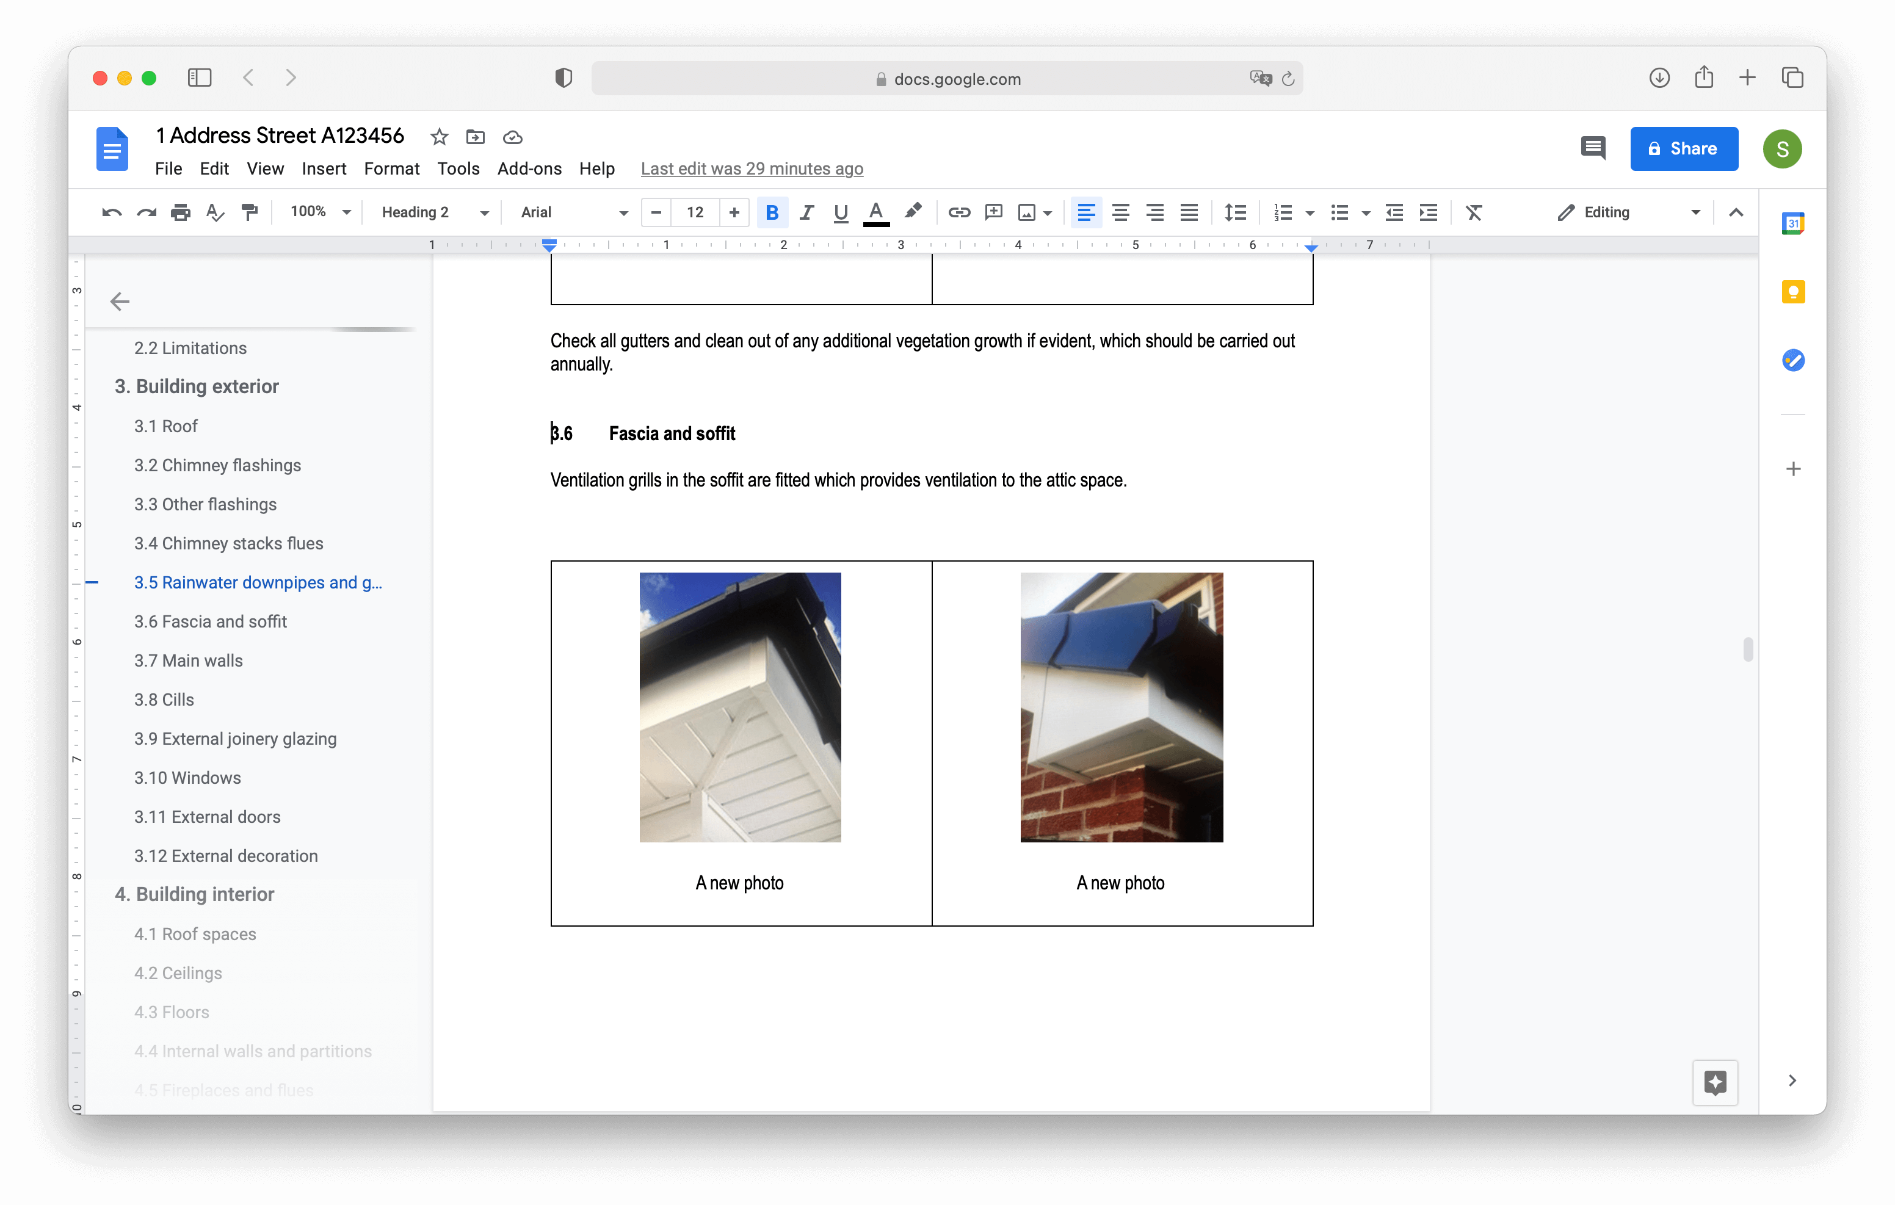The image size is (1895, 1205).
Task: Clear formatting from selection
Action: pyautogui.click(x=1474, y=212)
